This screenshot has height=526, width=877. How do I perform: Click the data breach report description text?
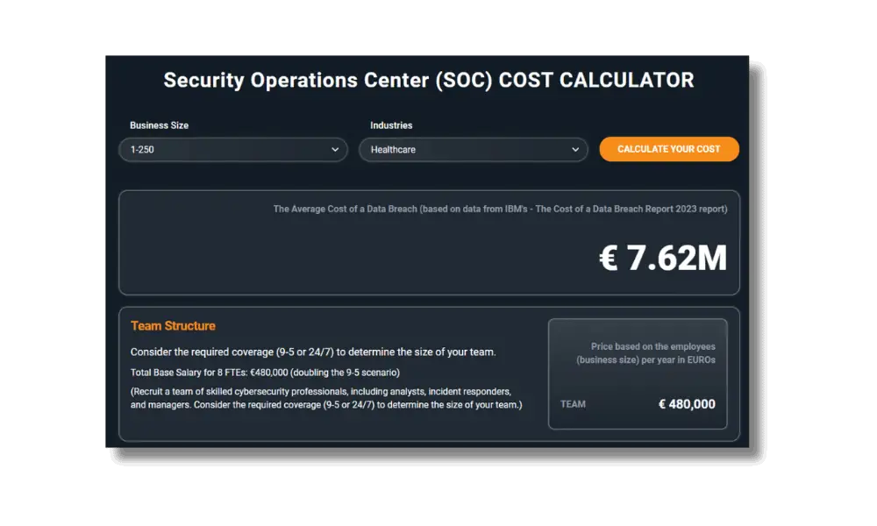(x=500, y=209)
